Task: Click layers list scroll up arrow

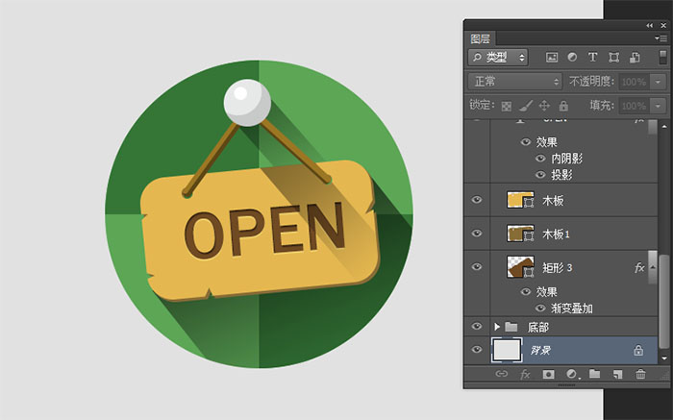Action: click(x=664, y=127)
